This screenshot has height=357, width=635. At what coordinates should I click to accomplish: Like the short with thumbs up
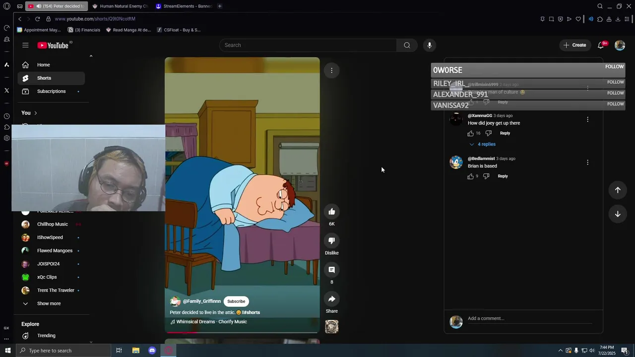[332, 212]
